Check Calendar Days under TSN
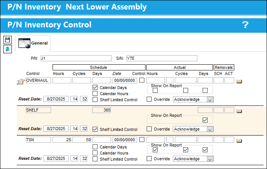Image resolution: width=267 pixels, height=169 pixels. point(95,147)
